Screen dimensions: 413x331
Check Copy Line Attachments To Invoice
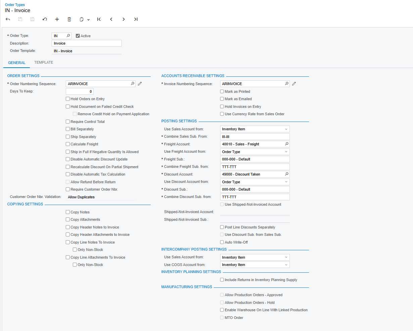[68, 257]
